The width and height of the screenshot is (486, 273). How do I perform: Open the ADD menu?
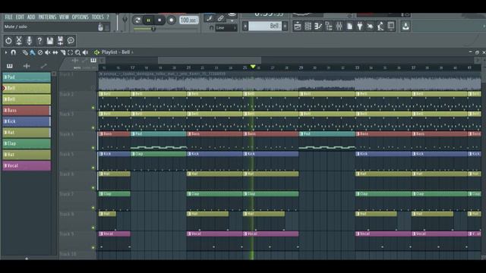[30, 17]
